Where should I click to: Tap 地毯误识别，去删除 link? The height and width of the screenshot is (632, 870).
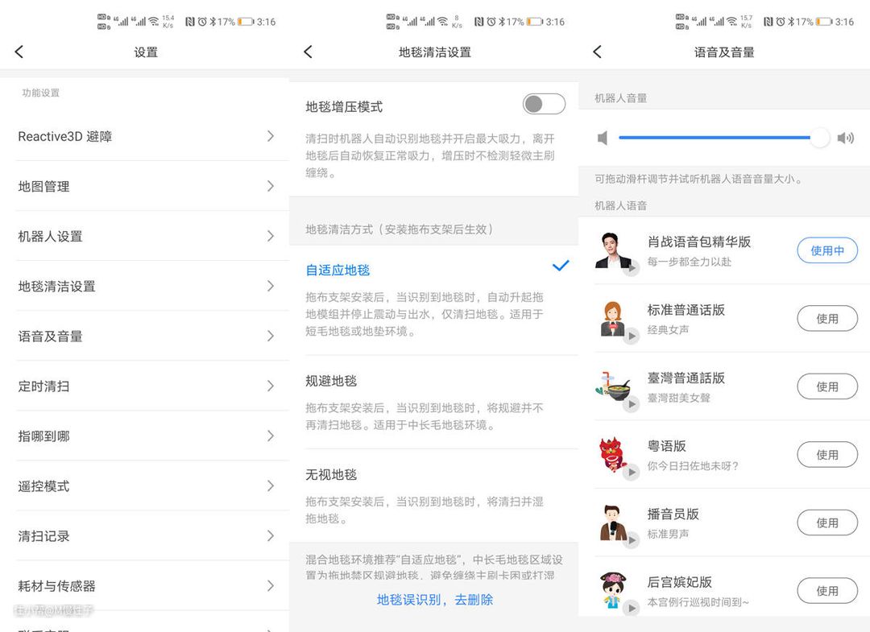pyautogui.click(x=435, y=600)
